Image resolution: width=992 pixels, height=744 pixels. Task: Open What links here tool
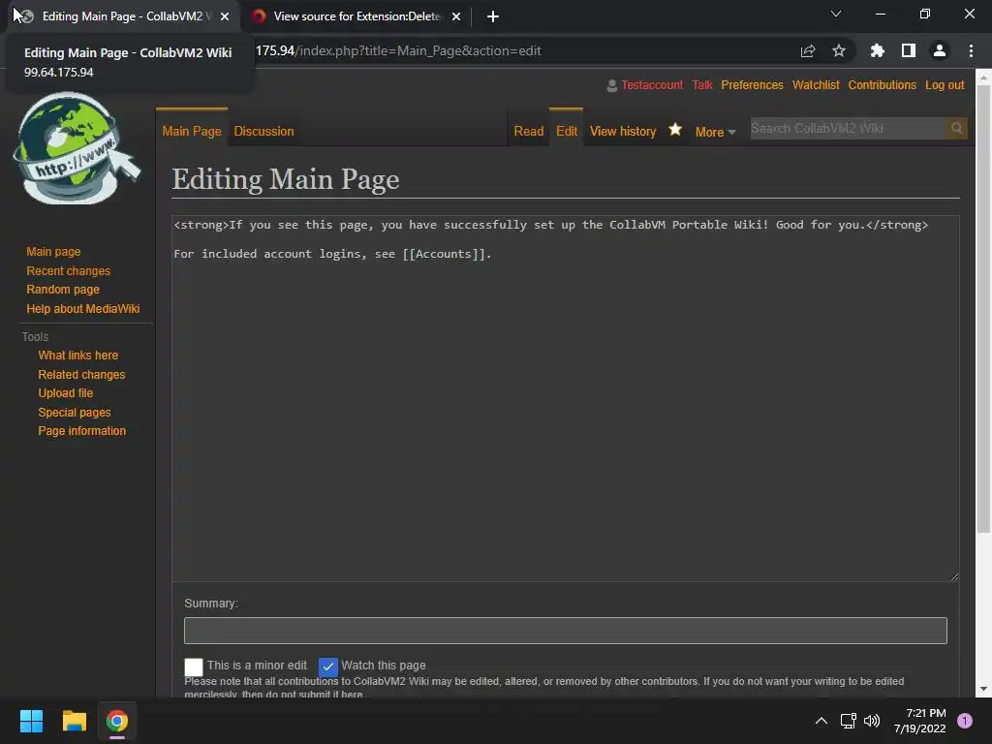tap(77, 356)
